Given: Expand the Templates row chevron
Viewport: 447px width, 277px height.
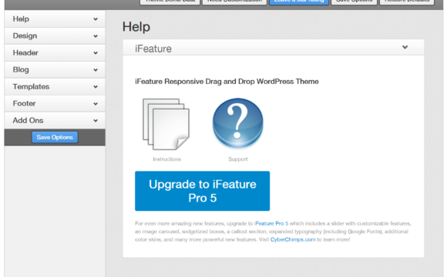Looking at the screenshot, I should point(96,87).
